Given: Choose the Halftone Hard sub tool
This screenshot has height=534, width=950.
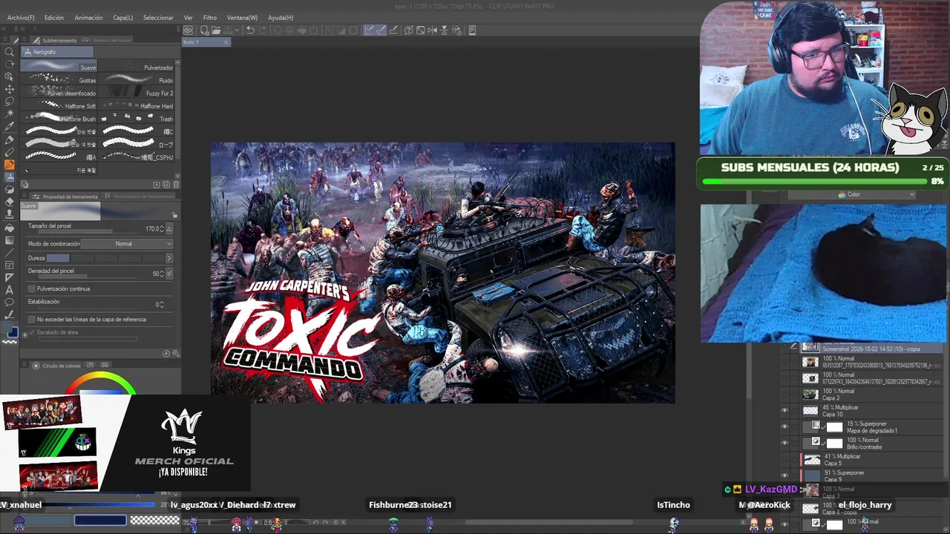Looking at the screenshot, I should (136, 105).
